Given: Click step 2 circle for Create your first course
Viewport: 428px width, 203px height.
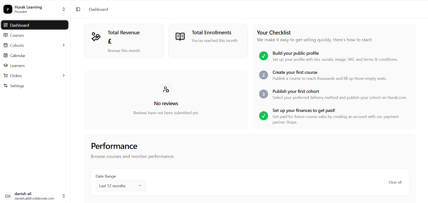Looking at the screenshot, I should click(x=263, y=75).
